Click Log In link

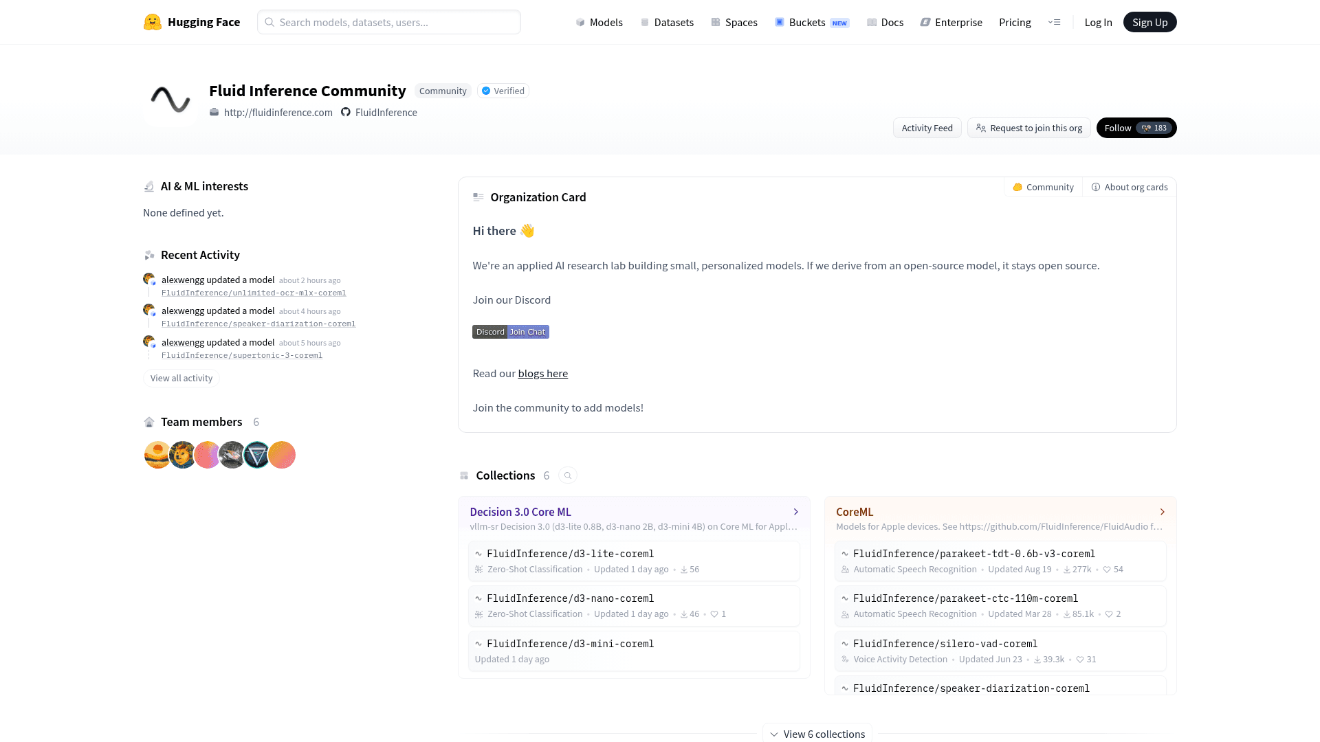point(1098,22)
